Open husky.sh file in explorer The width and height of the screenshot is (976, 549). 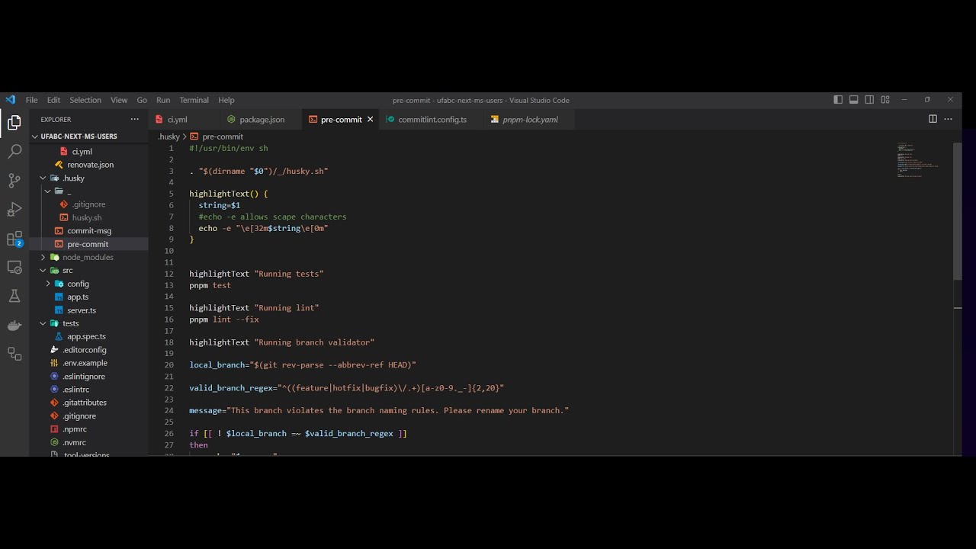tap(87, 218)
